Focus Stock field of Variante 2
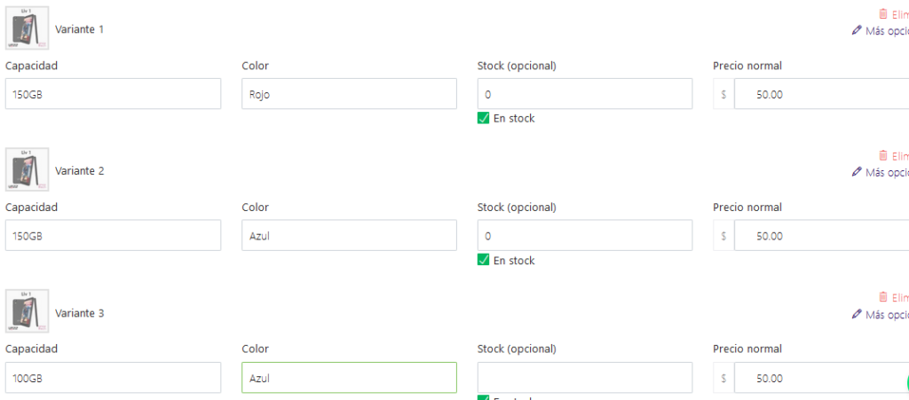 (585, 236)
